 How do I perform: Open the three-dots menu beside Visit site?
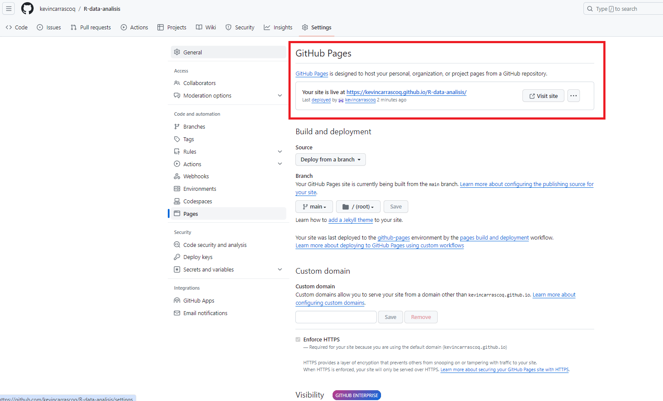coord(573,96)
